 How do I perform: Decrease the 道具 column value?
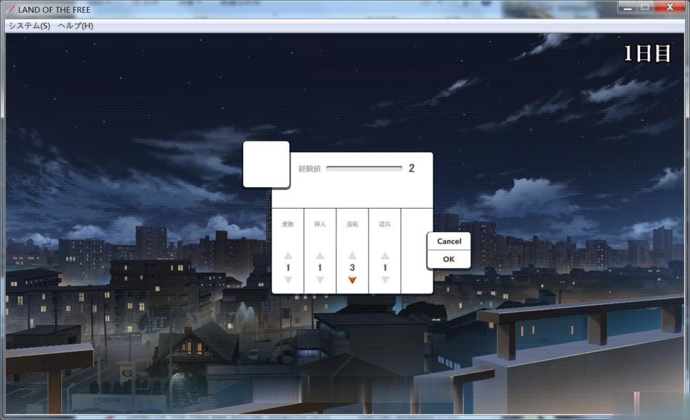click(x=385, y=280)
